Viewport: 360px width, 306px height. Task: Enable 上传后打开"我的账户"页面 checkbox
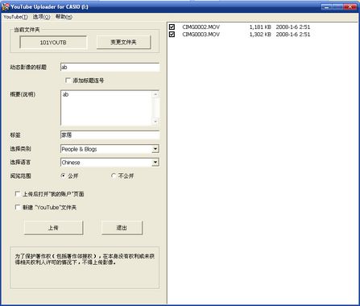coord(18,193)
